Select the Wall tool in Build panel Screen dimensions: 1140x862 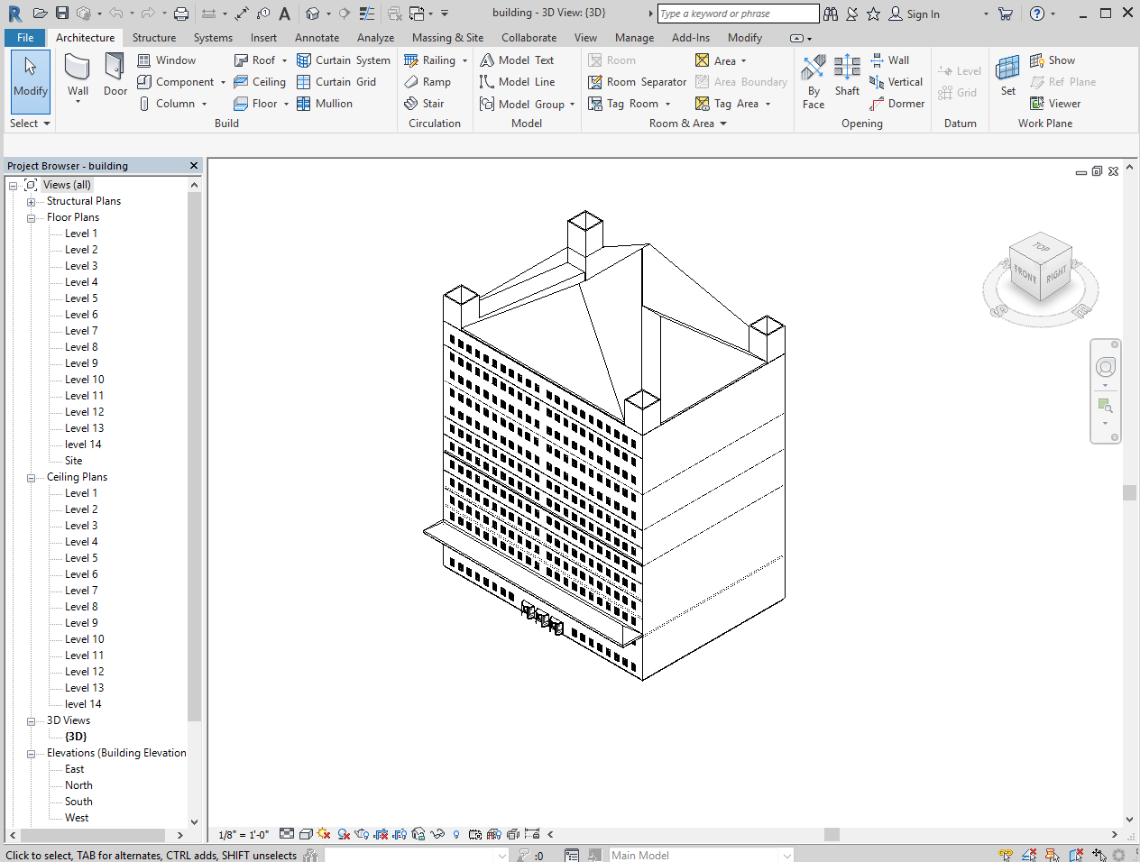(x=78, y=75)
